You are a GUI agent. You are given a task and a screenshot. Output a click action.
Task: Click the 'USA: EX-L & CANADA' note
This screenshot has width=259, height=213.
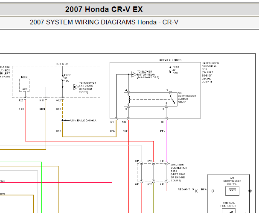click(x=83, y=121)
